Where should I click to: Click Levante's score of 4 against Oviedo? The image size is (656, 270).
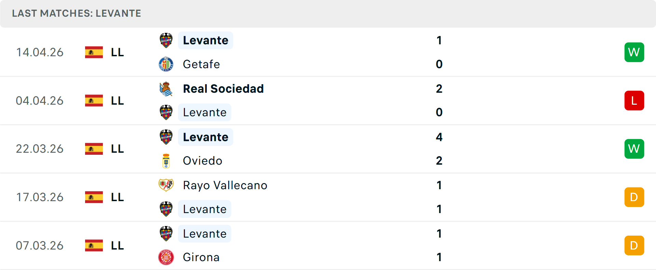tap(439, 137)
